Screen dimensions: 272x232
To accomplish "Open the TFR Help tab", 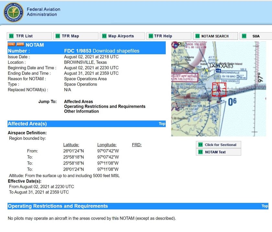I will [169, 36].
